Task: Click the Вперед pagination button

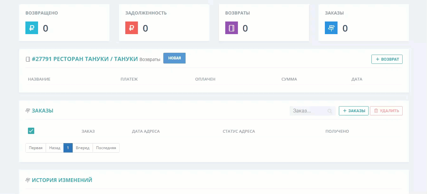Action: pyautogui.click(x=82, y=148)
